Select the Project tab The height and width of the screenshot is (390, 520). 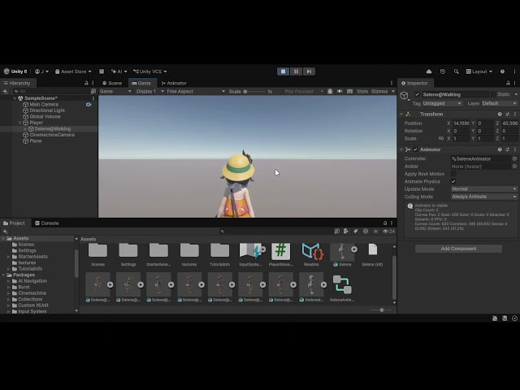coord(14,223)
